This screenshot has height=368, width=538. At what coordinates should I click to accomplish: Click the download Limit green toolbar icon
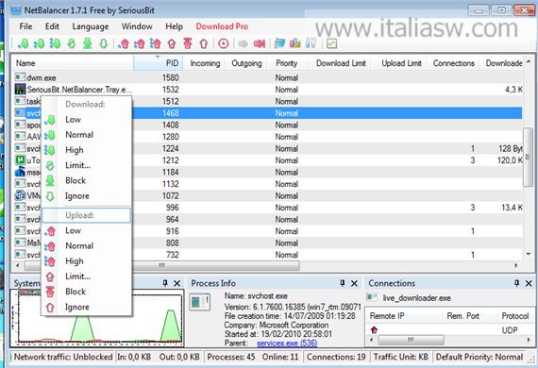click(72, 43)
